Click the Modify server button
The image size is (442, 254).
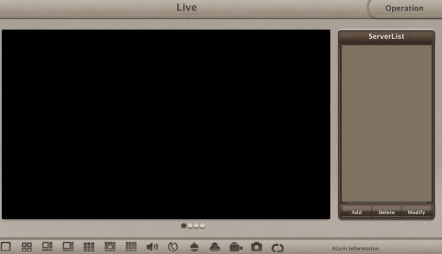(x=416, y=212)
